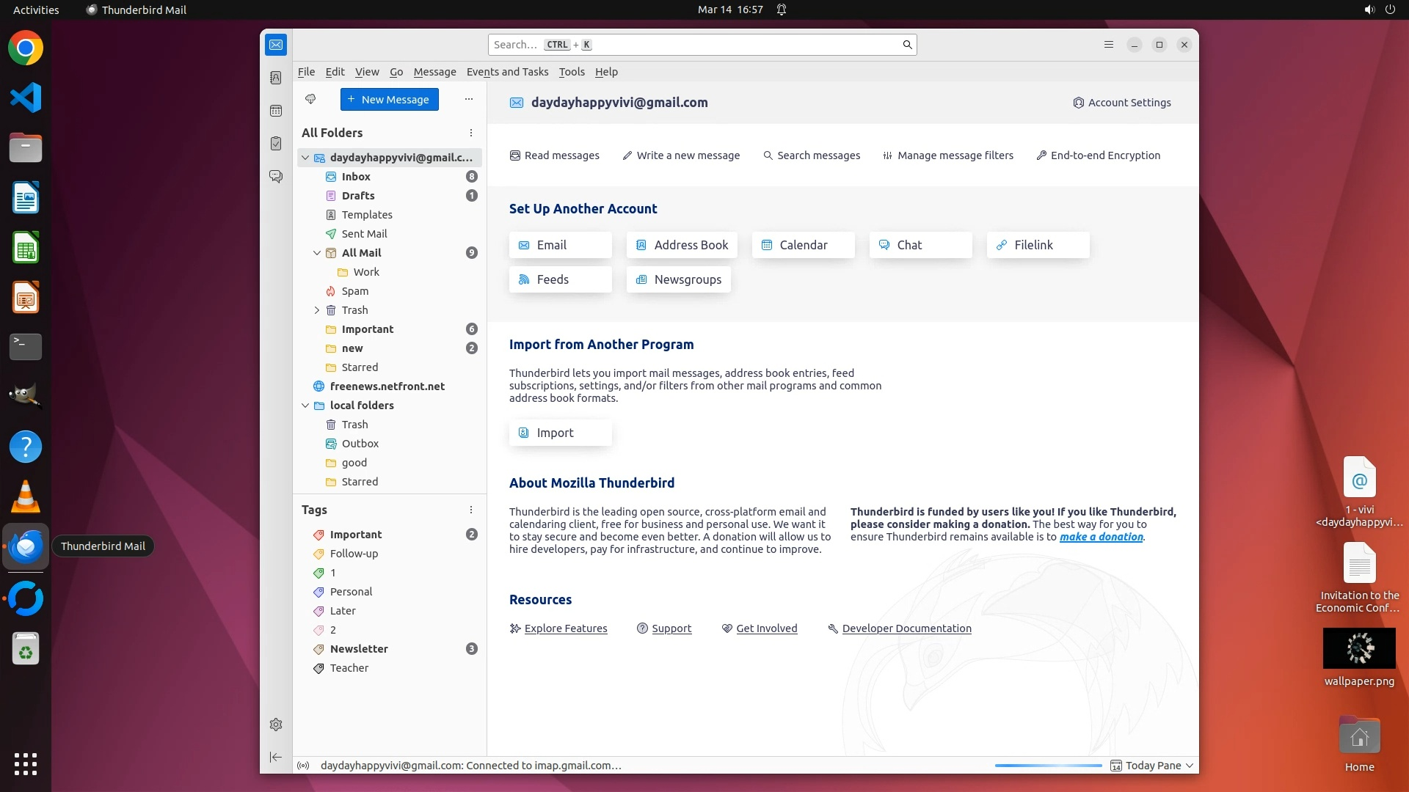Open the Events and Tasks menu
This screenshot has width=1409, height=792.
(x=507, y=72)
